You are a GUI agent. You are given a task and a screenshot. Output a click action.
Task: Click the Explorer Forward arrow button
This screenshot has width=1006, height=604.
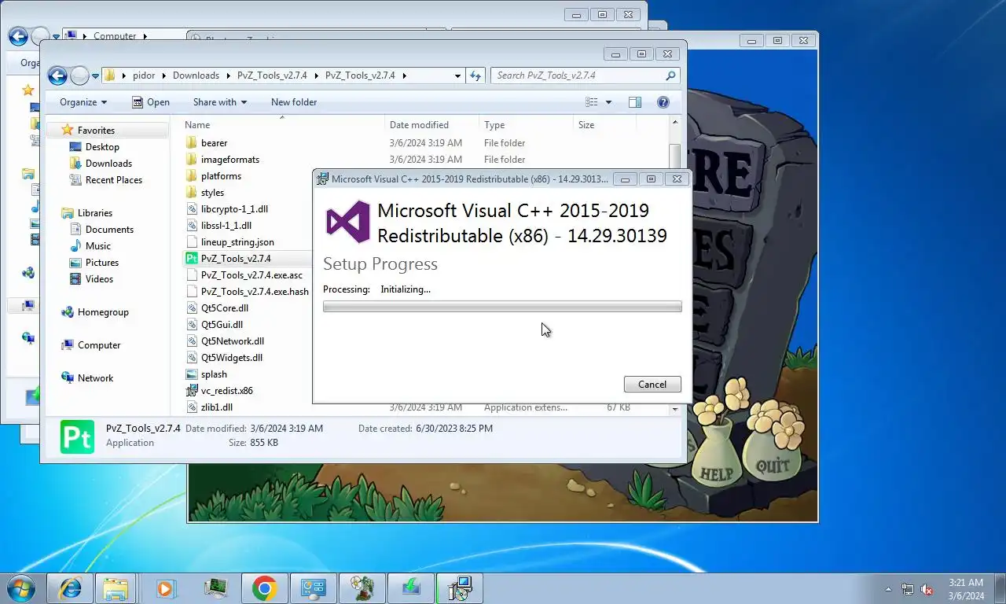[x=79, y=75]
